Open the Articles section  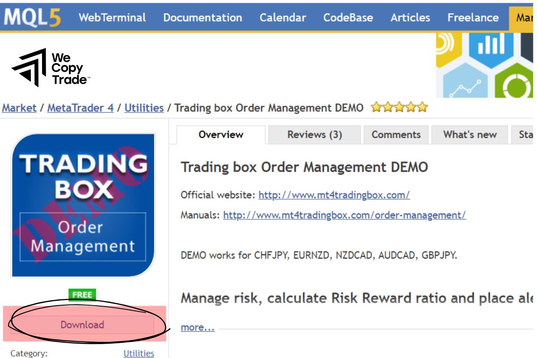coord(411,17)
